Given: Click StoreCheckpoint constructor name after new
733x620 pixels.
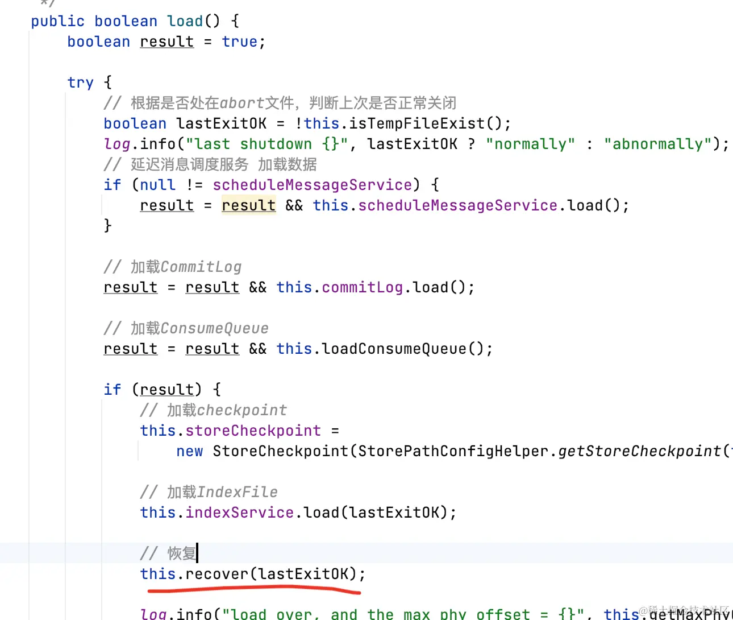Looking at the screenshot, I should (x=280, y=451).
